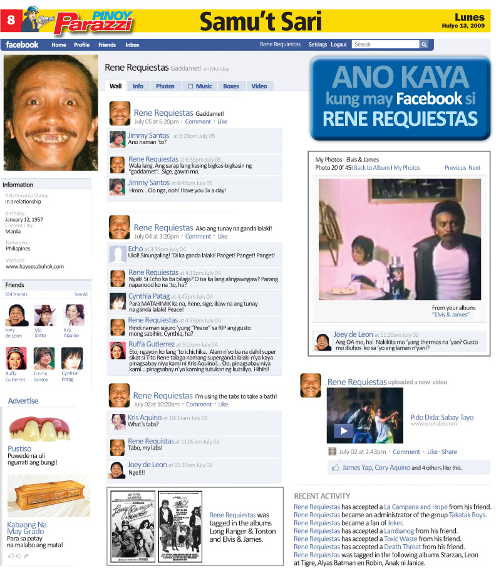Click See All in the Friends section

point(81,294)
